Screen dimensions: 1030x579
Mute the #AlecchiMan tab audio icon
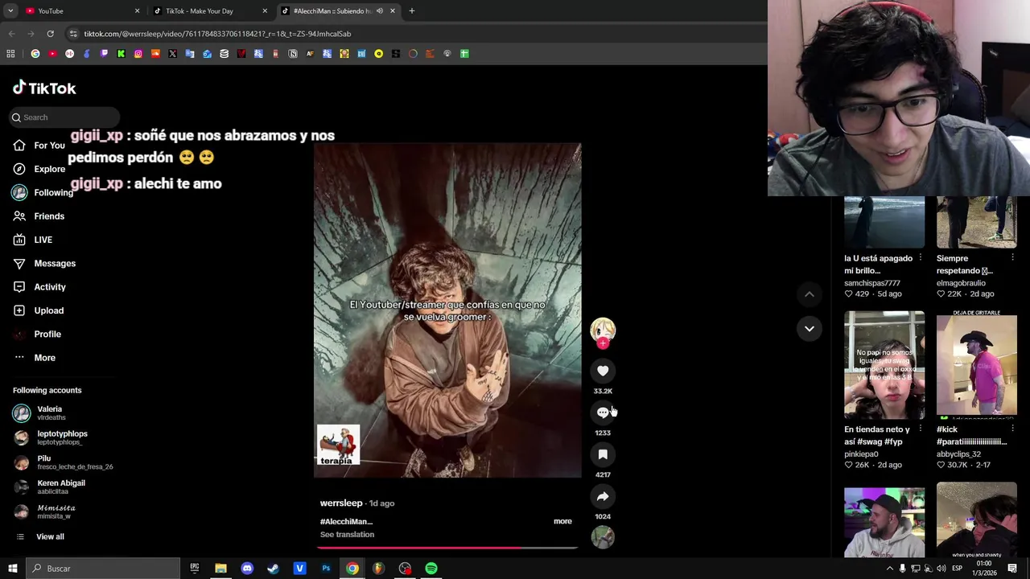click(x=380, y=11)
